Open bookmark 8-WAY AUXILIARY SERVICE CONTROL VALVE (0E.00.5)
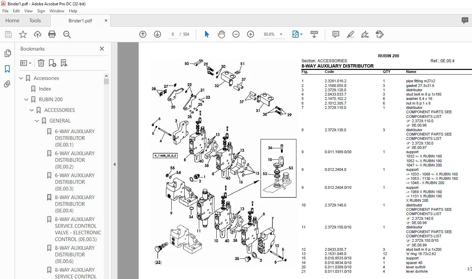This screenshot has width=472, height=279. (x=78, y=229)
